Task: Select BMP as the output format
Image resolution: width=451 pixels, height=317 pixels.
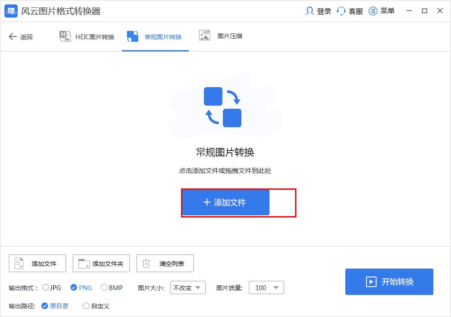Action: 104,288
